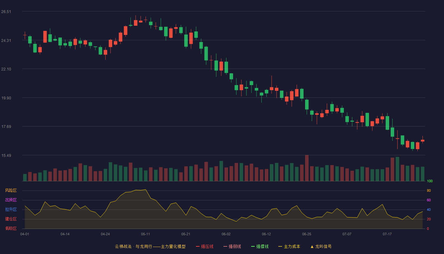Click the pink dashed 强弱线 legend marker
This screenshot has height=254, width=444.
[x=225, y=246]
